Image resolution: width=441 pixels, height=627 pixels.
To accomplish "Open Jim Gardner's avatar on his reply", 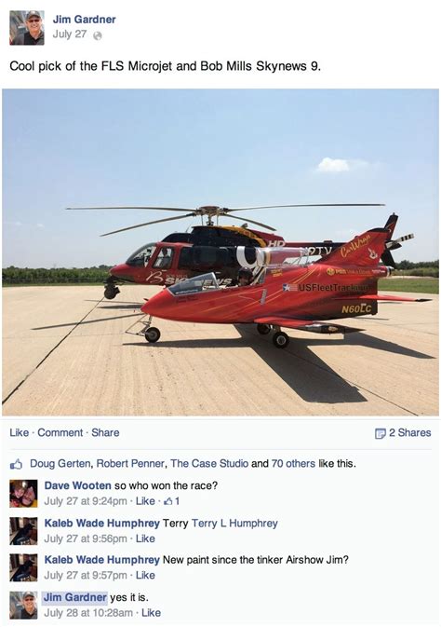I will [x=23, y=605].
